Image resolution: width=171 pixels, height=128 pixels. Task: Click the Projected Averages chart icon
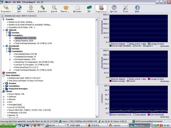(x=7, y=88)
